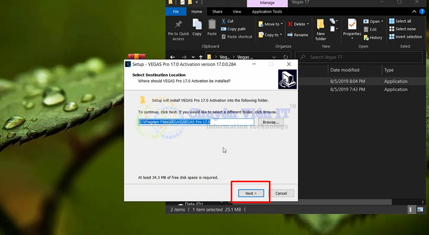Click the Invert selection icon

point(391,37)
